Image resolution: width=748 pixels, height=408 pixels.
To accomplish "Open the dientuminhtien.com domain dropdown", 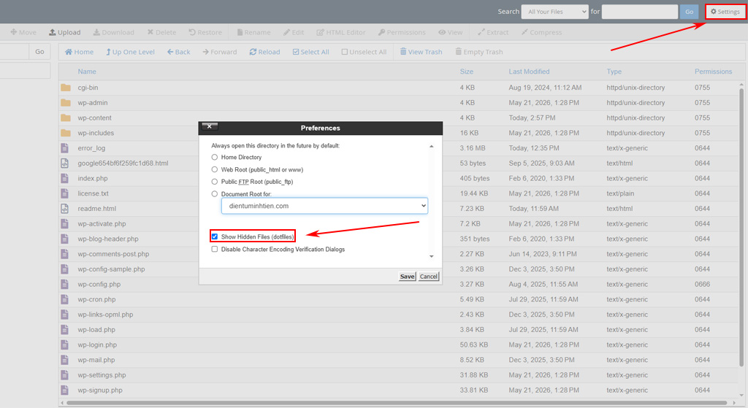I will [324, 206].
